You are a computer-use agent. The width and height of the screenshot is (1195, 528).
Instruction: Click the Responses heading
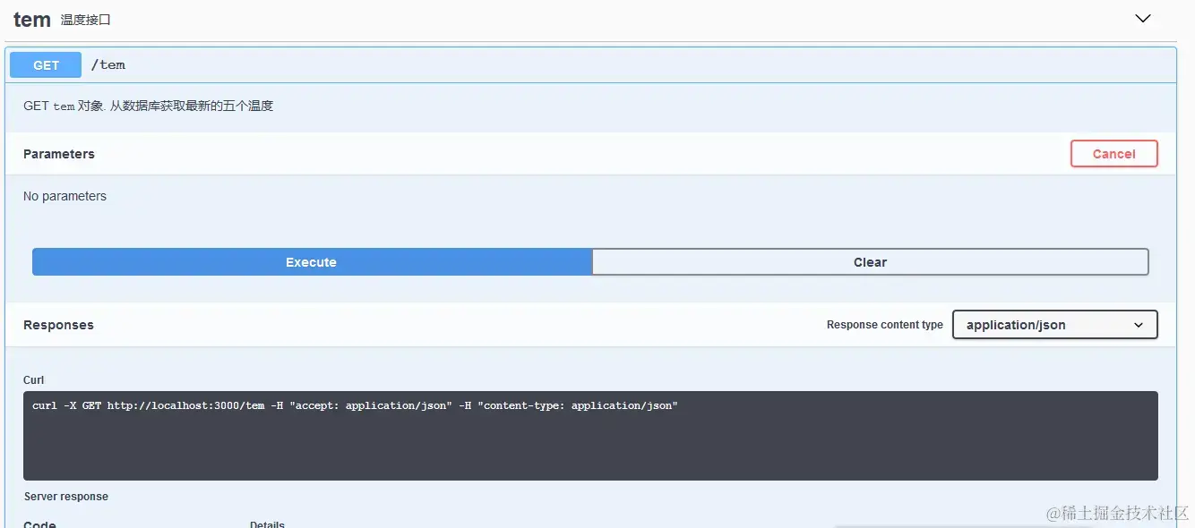pos(58,325)
